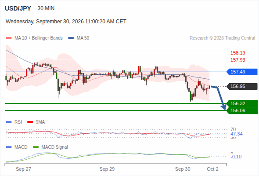Screen dimensions: 259x176
Task: Click the Sep 27 date axis label
Action: tap(23, 169)
